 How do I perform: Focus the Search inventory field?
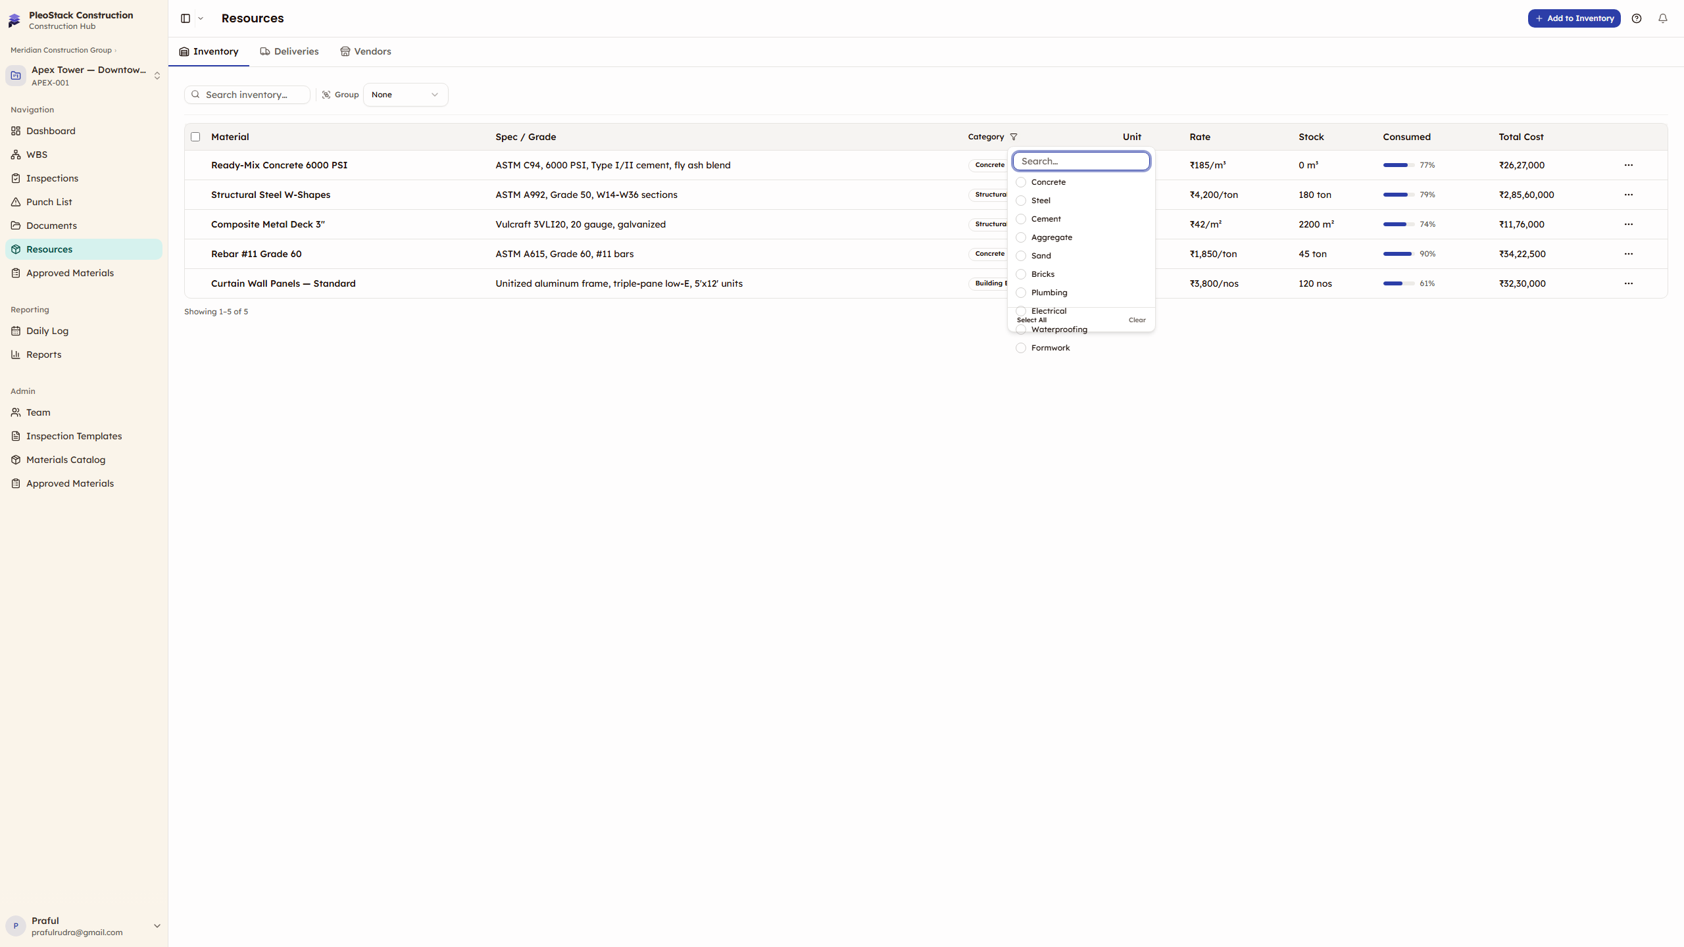(247, 95)
